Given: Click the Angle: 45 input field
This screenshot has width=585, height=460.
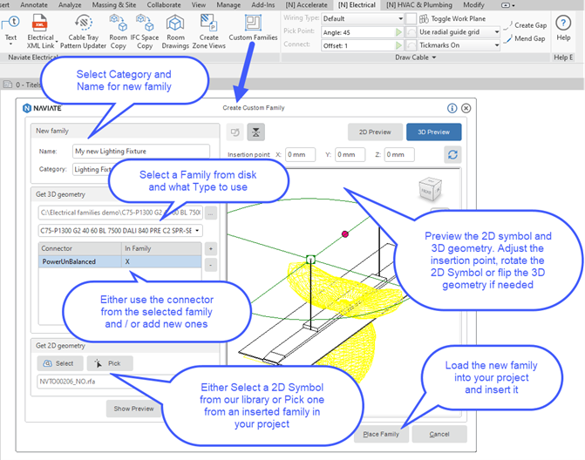Looking at the screenshot, I should click(357, 32).
